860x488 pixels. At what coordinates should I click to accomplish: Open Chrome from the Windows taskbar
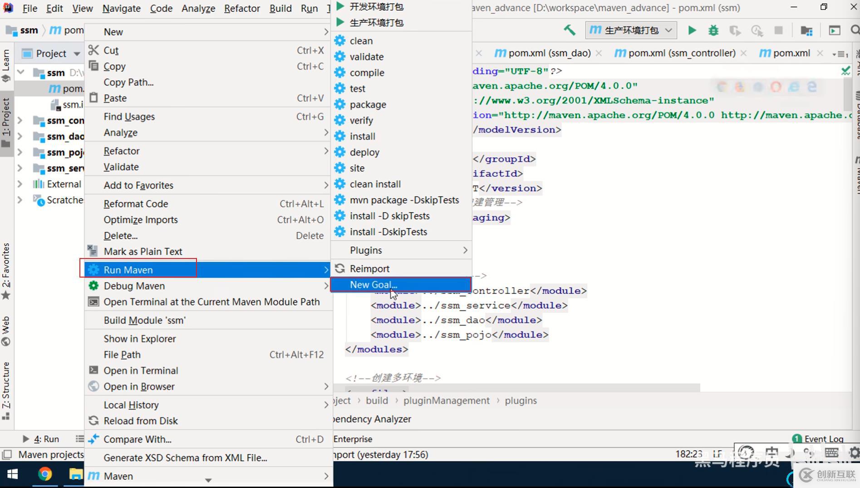click(45, 474)
